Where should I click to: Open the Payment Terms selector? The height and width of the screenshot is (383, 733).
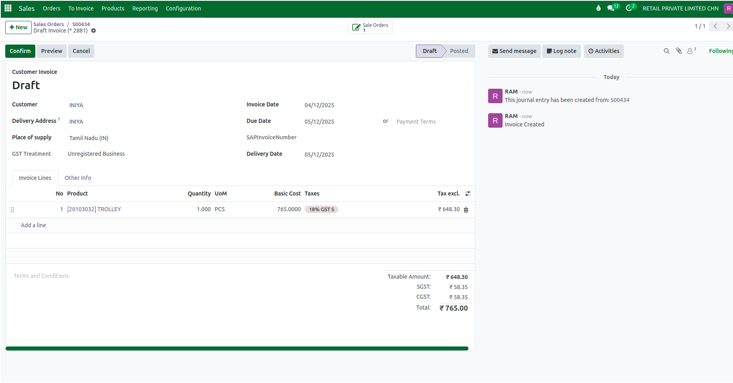click(x=415, y=122)
